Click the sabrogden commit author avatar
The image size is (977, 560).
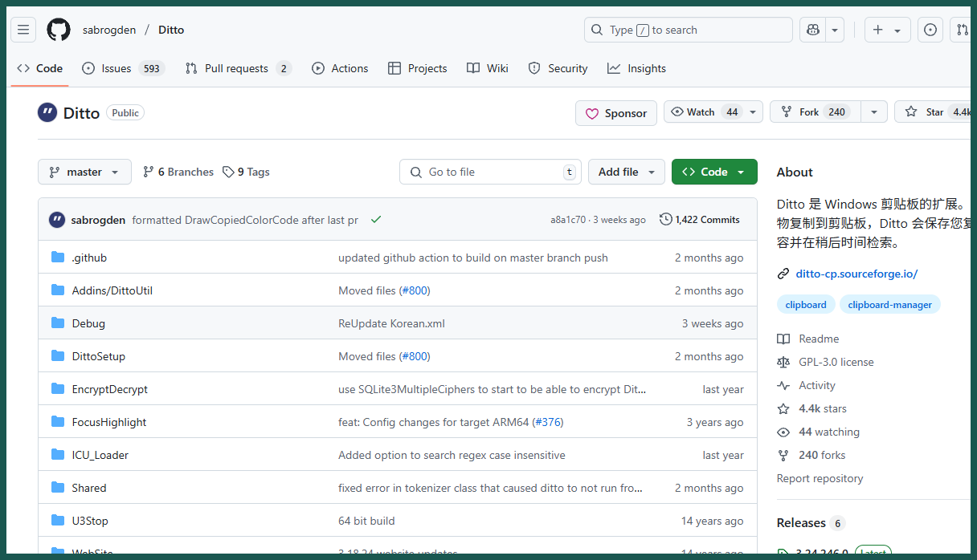57,220
